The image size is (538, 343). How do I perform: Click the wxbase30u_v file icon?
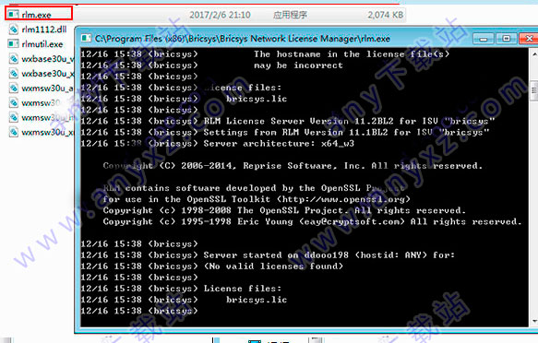point(14,59)
